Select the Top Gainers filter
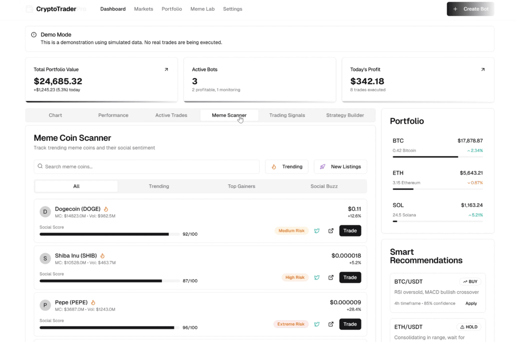516x342 pixels. [x=241, y=186]
